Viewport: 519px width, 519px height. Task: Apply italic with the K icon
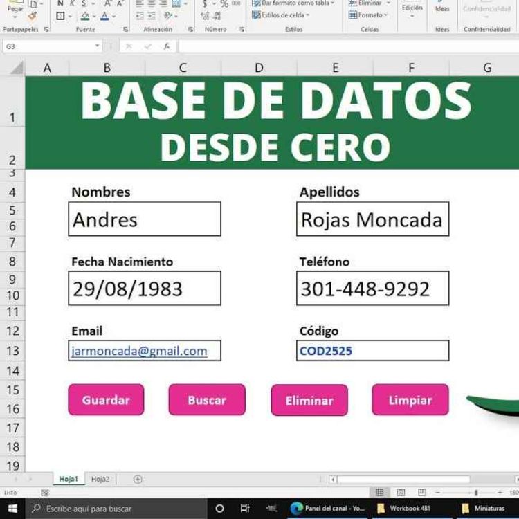click(72, 3)
